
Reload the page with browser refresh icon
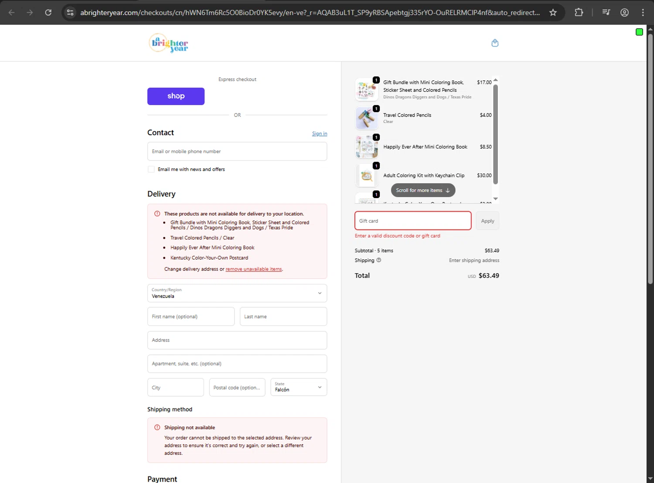48,12
